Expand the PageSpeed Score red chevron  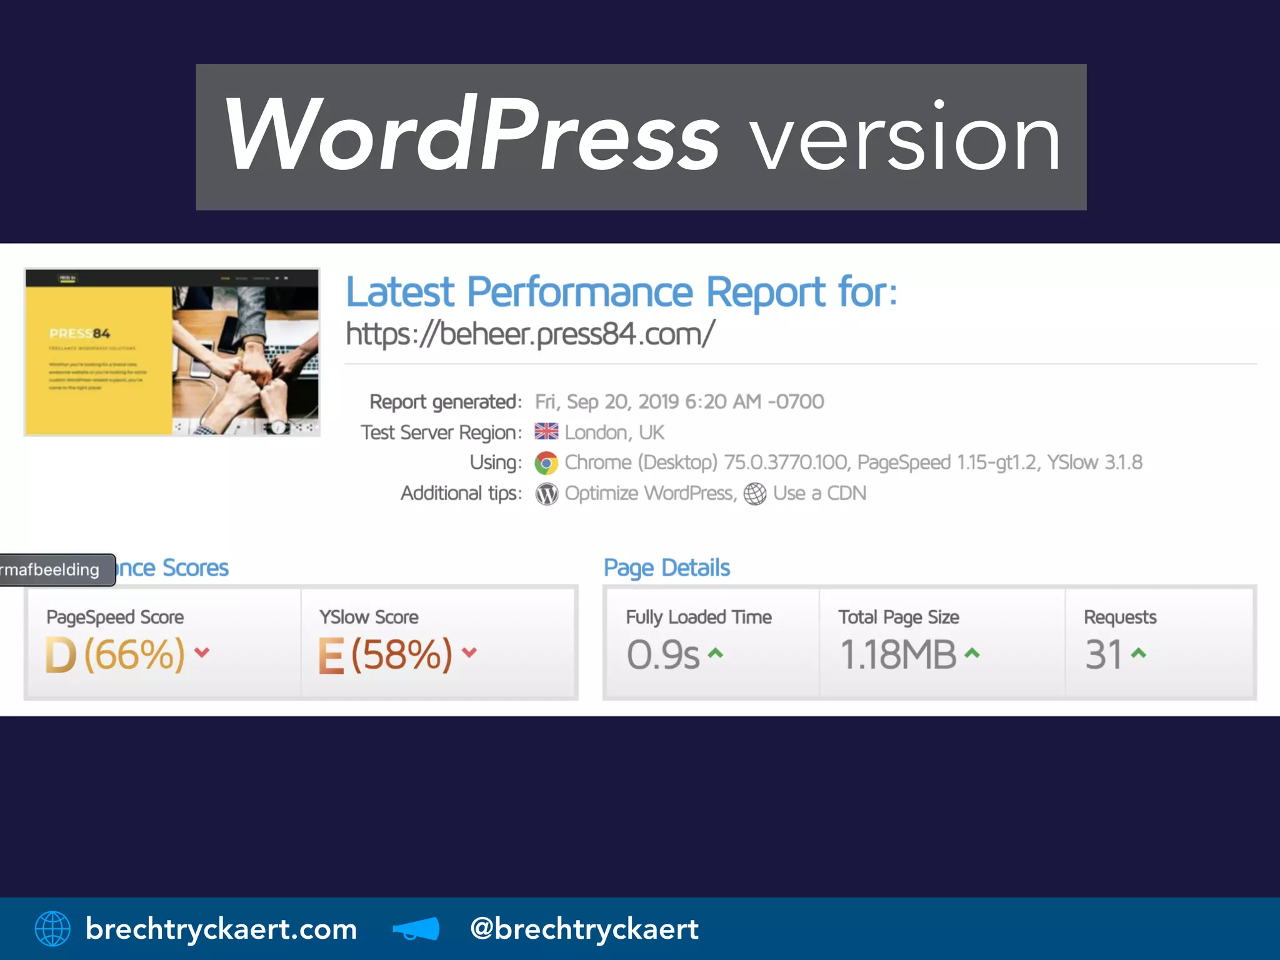[x=202, y=652]
